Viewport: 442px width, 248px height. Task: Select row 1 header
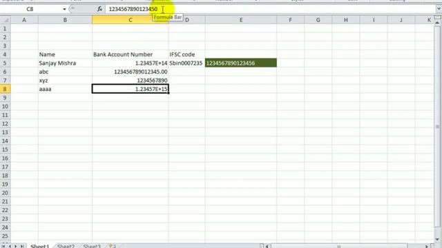[5, 28]
